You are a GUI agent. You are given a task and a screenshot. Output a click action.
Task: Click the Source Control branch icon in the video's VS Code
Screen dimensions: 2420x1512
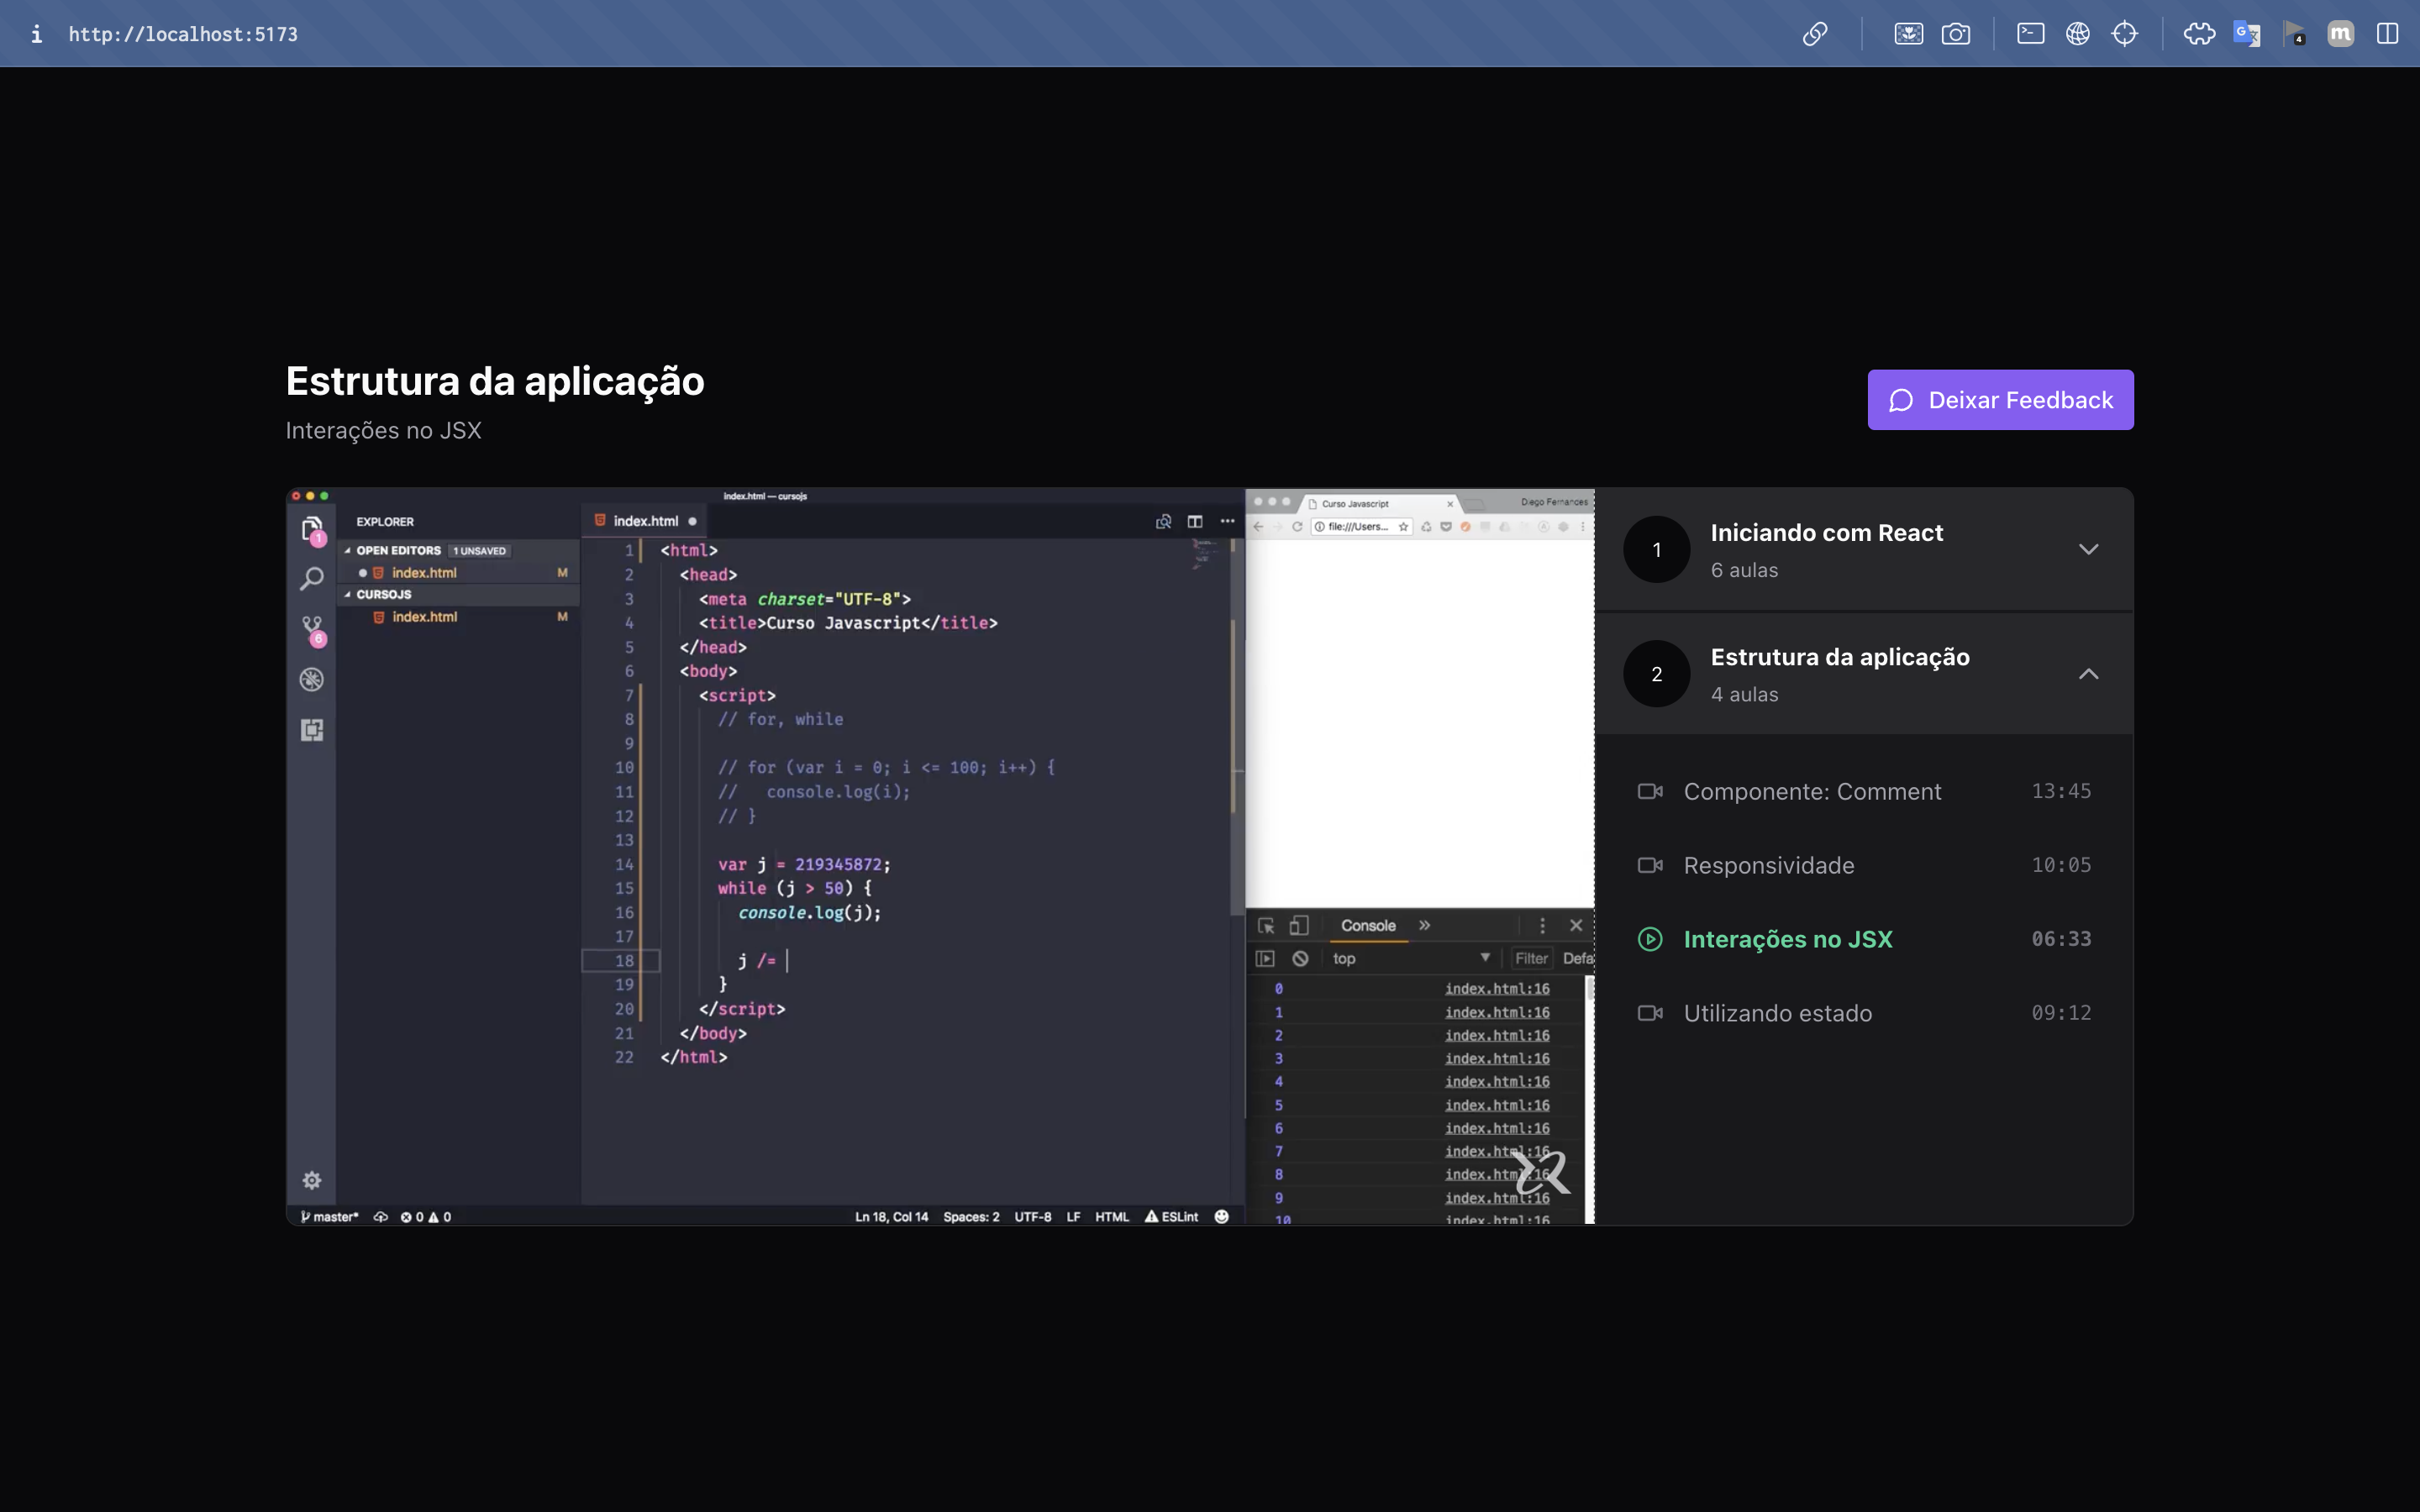click(x=313, y=630)
